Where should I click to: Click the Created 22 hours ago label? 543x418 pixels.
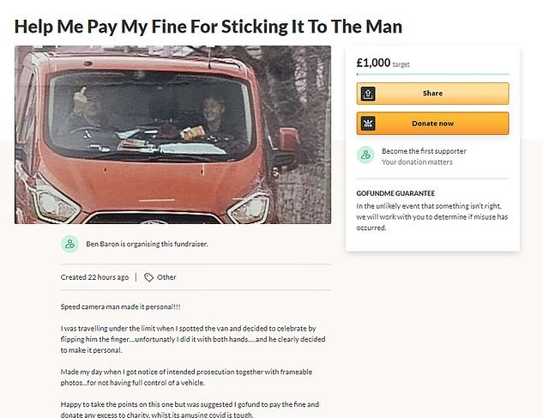(x=94, y=277)
